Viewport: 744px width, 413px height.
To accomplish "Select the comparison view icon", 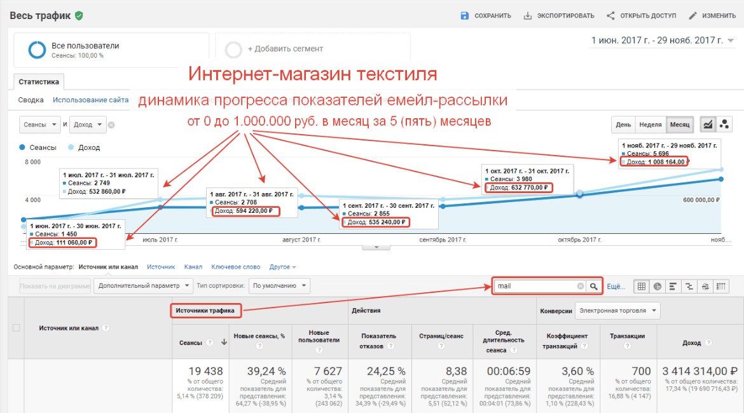I will (689, 286).
